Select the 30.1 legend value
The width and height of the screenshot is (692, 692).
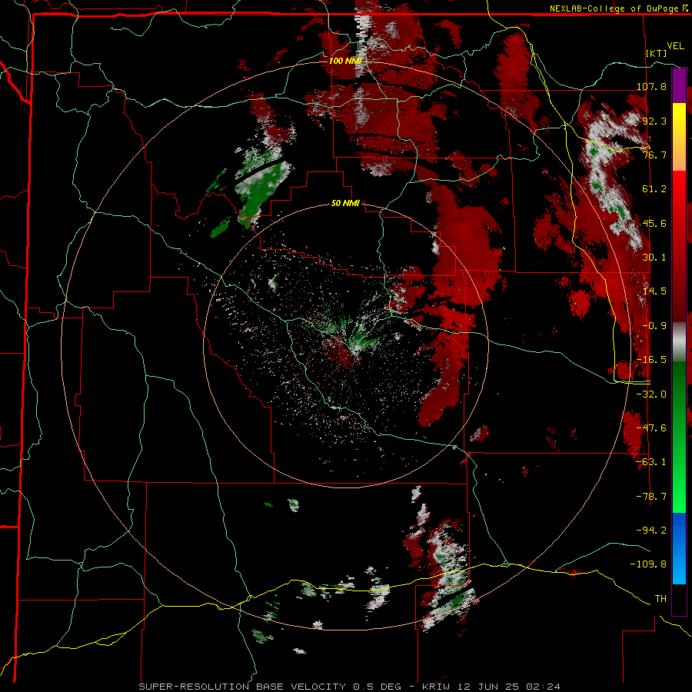(x=654, y=258)
